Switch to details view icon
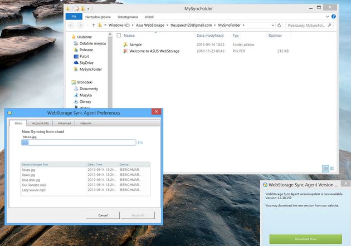 point(325,169)
